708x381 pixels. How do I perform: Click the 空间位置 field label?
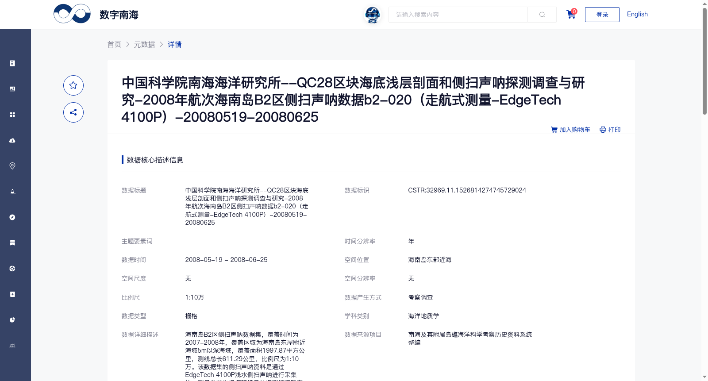pos(357,260)
